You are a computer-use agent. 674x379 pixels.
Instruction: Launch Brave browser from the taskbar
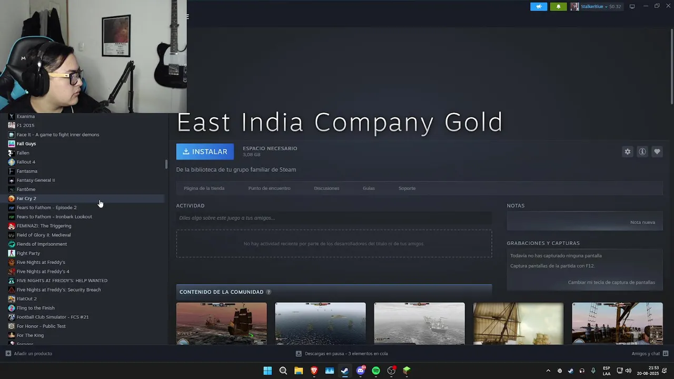(x=314, y=371)
